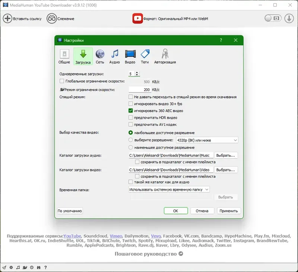Open the Общие settings tab icon

point(64,55)
